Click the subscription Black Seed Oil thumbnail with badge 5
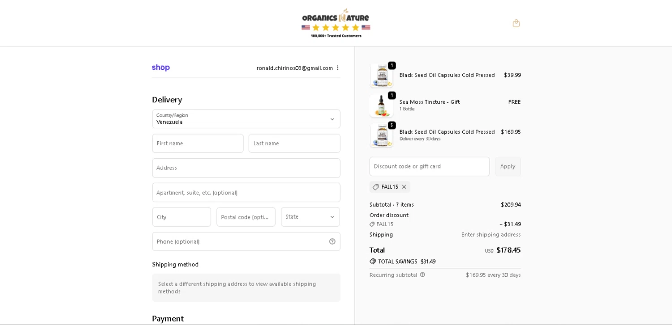This screenshot has width=672, height=325. [x=381, y=135]
